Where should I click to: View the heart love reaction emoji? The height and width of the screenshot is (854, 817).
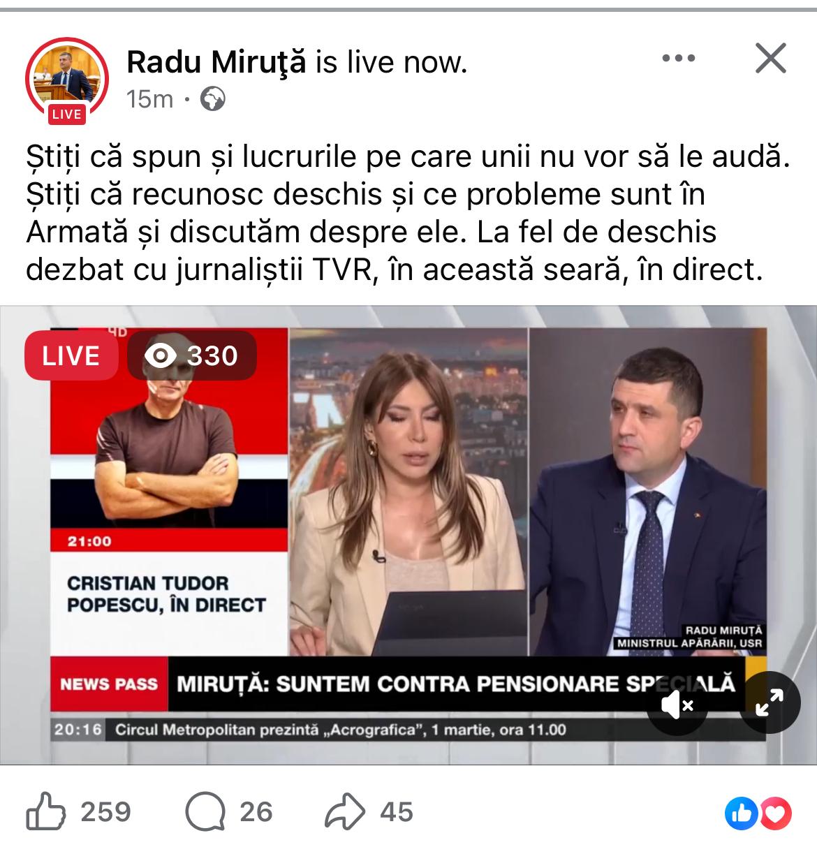point(775,813)
